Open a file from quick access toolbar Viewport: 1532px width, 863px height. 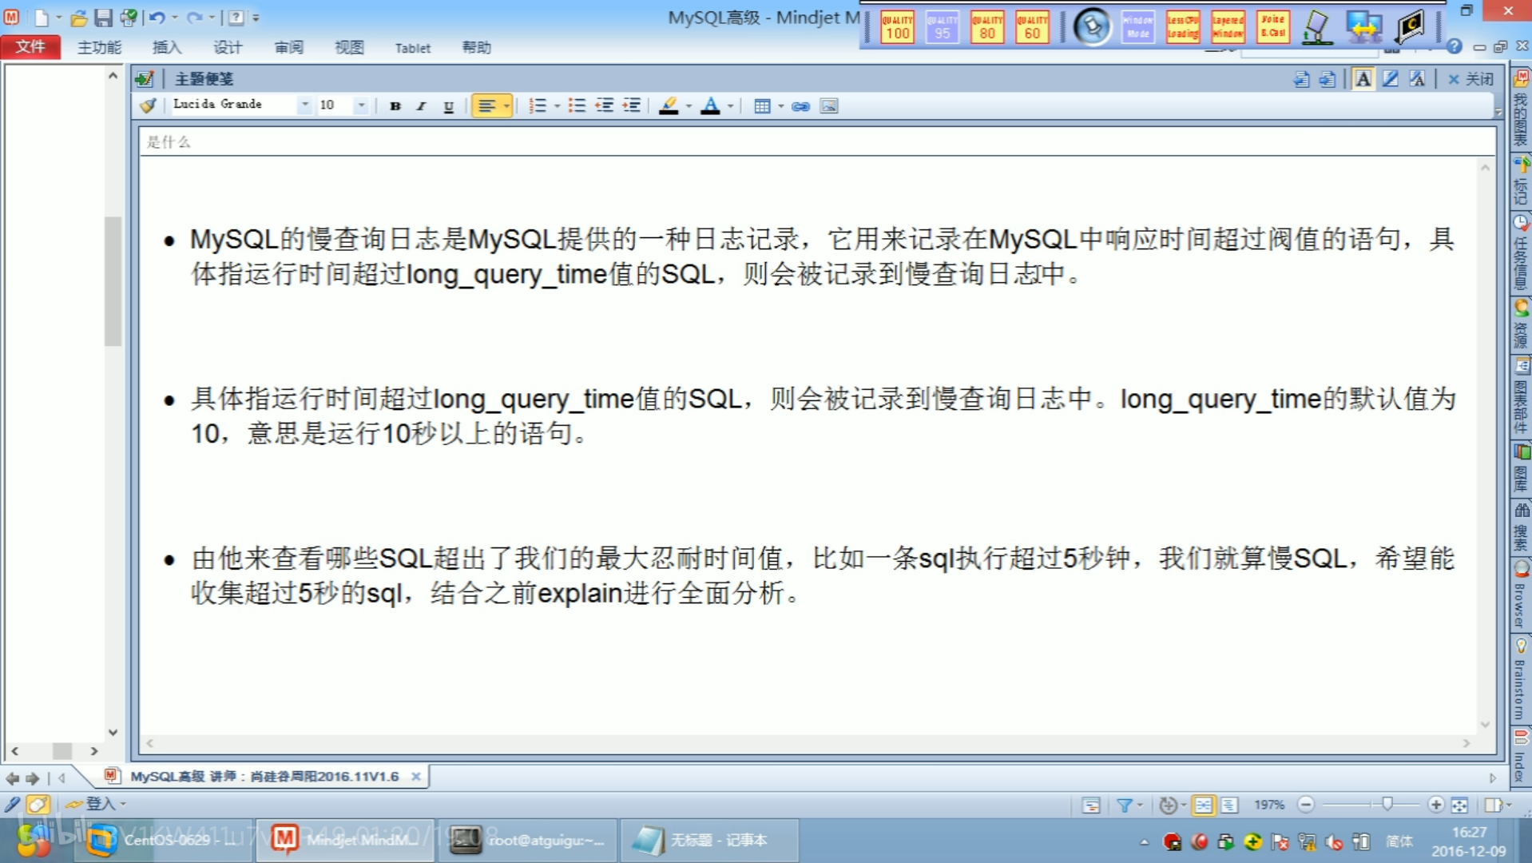click(x=79, y=17)
